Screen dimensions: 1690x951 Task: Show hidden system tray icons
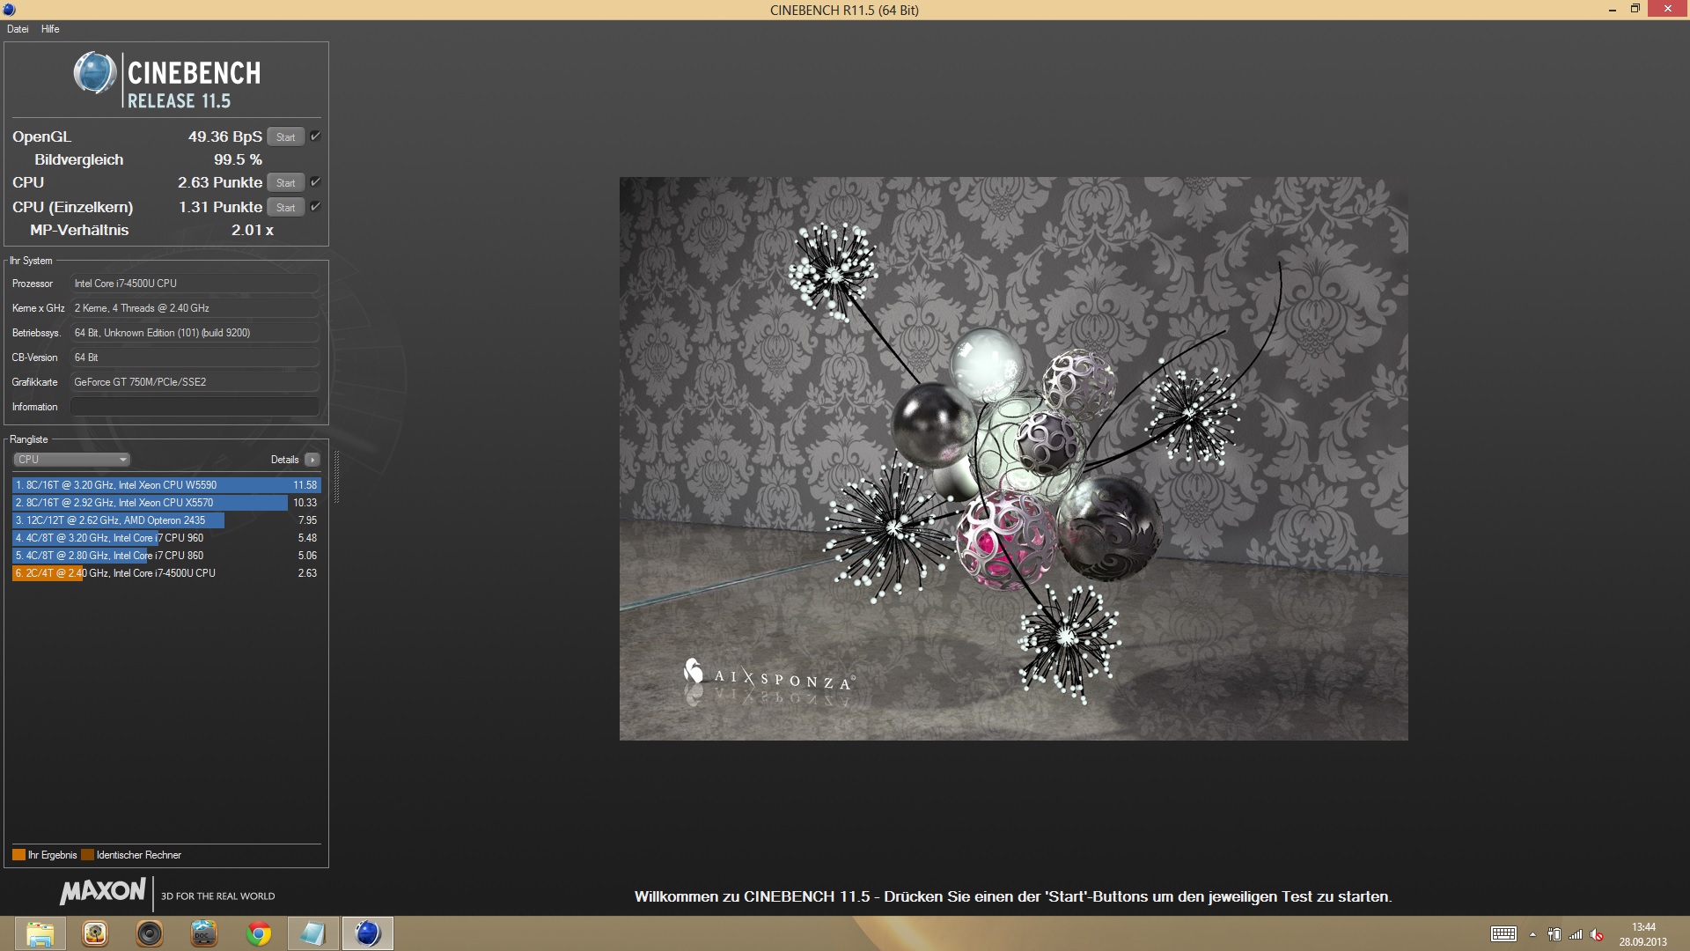point(1532,935)
